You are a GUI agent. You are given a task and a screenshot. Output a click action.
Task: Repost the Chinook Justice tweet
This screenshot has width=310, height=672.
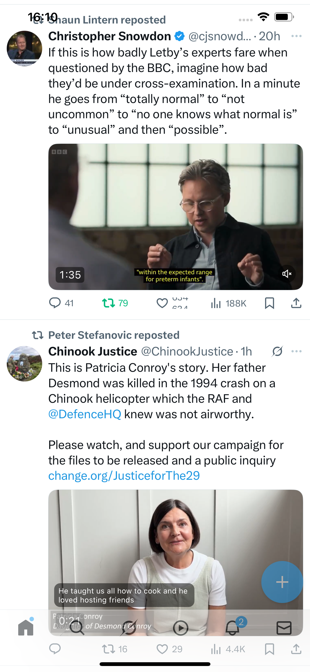tap(109, 649)
